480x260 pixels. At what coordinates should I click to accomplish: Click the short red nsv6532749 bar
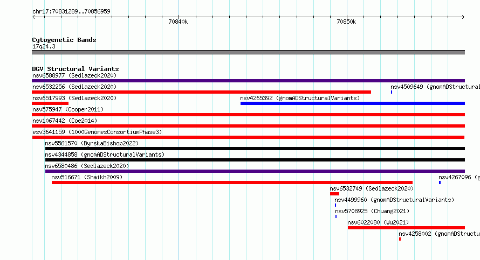click(x=334, y=194)
